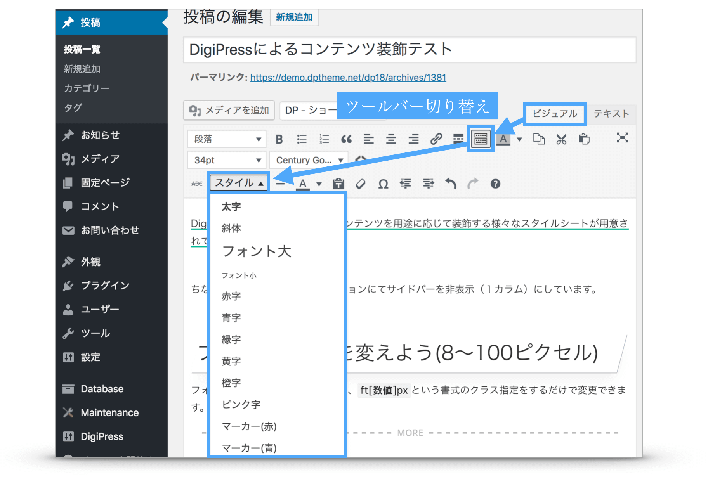
Task: Insert or edit link icon
Action: [436, 139]
